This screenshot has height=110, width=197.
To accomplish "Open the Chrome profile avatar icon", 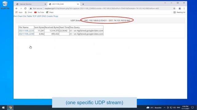I will (180, 9).
